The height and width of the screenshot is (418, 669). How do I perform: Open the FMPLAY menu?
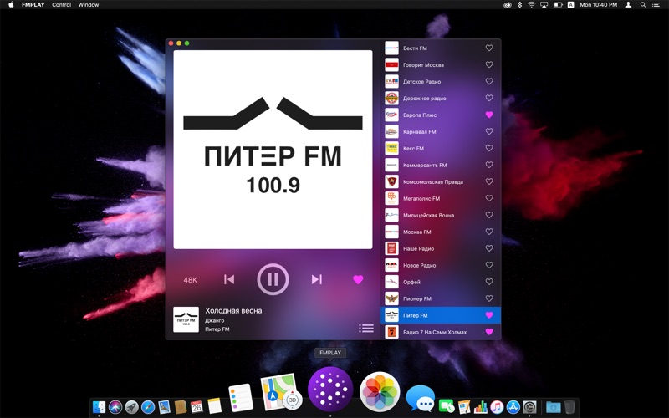[33, 5]
